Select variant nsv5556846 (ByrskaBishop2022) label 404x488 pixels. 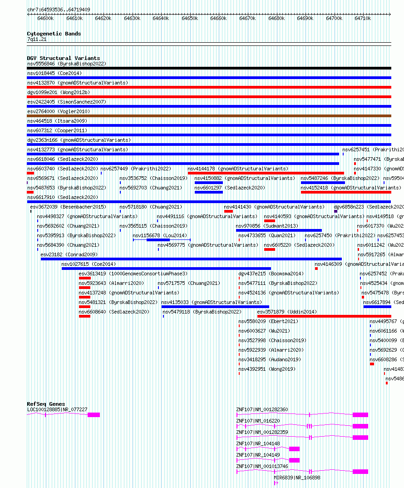(x=67, y=64)
